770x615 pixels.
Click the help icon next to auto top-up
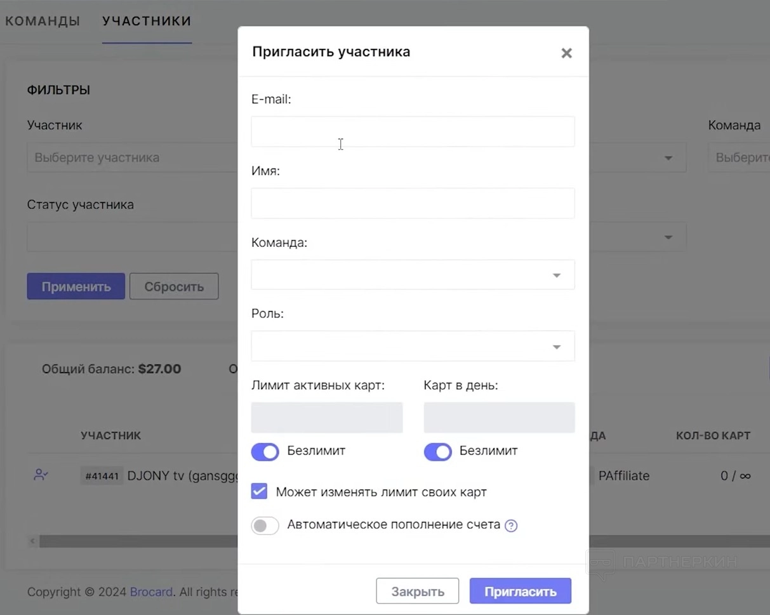click(x=511, y=526)
